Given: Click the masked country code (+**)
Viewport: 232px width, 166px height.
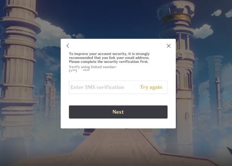Looking at the screenshot, I should (73, 71).
